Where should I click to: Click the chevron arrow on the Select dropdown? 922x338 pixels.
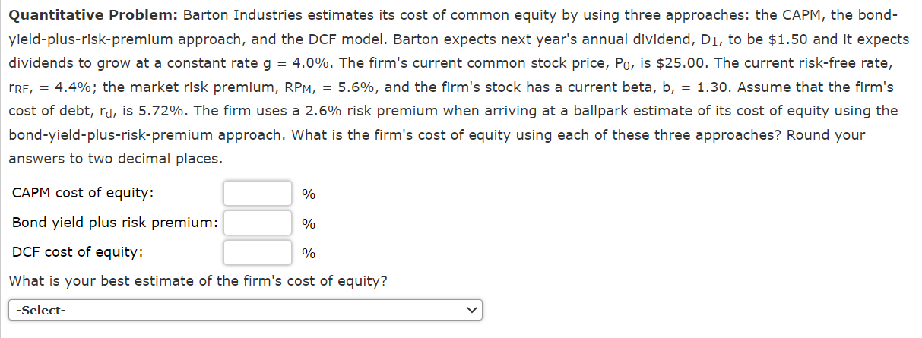pos(472,310)
